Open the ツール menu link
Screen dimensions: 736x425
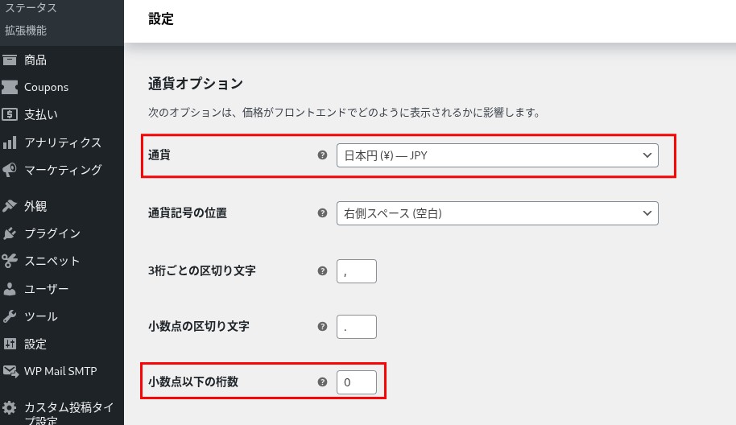point(40,316)
